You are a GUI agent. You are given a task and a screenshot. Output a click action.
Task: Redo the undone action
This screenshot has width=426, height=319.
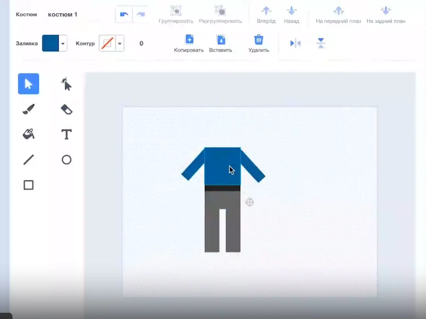[x=141, y=14]
